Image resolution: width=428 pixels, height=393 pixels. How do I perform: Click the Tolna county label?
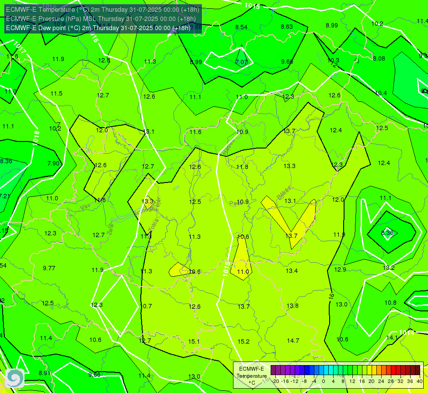point(153,225)
